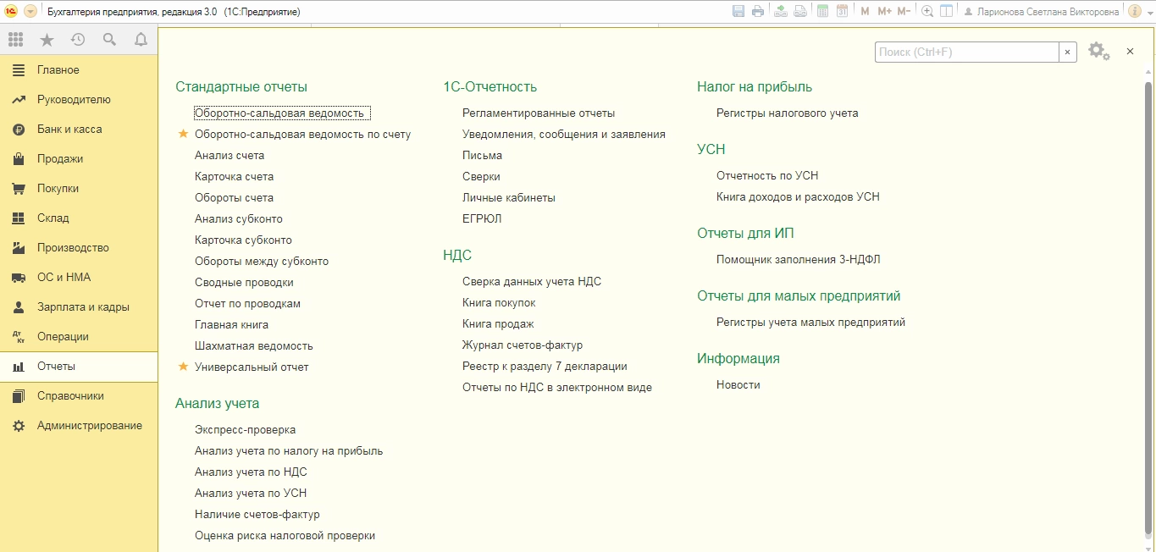
Task: Open Помощник заполнения 3-НДФЛ link
Action: click(799, 260)
